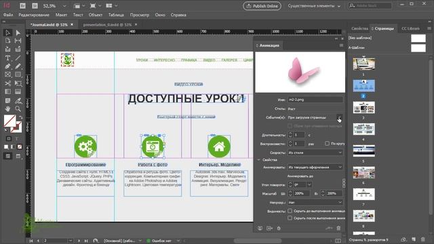434x244 pixels.
Task: Open the 'Анимировать' dropdown
Action: [315, 167]
